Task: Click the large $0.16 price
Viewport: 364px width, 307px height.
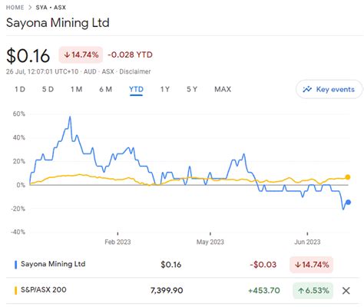Action: [28, 56]
